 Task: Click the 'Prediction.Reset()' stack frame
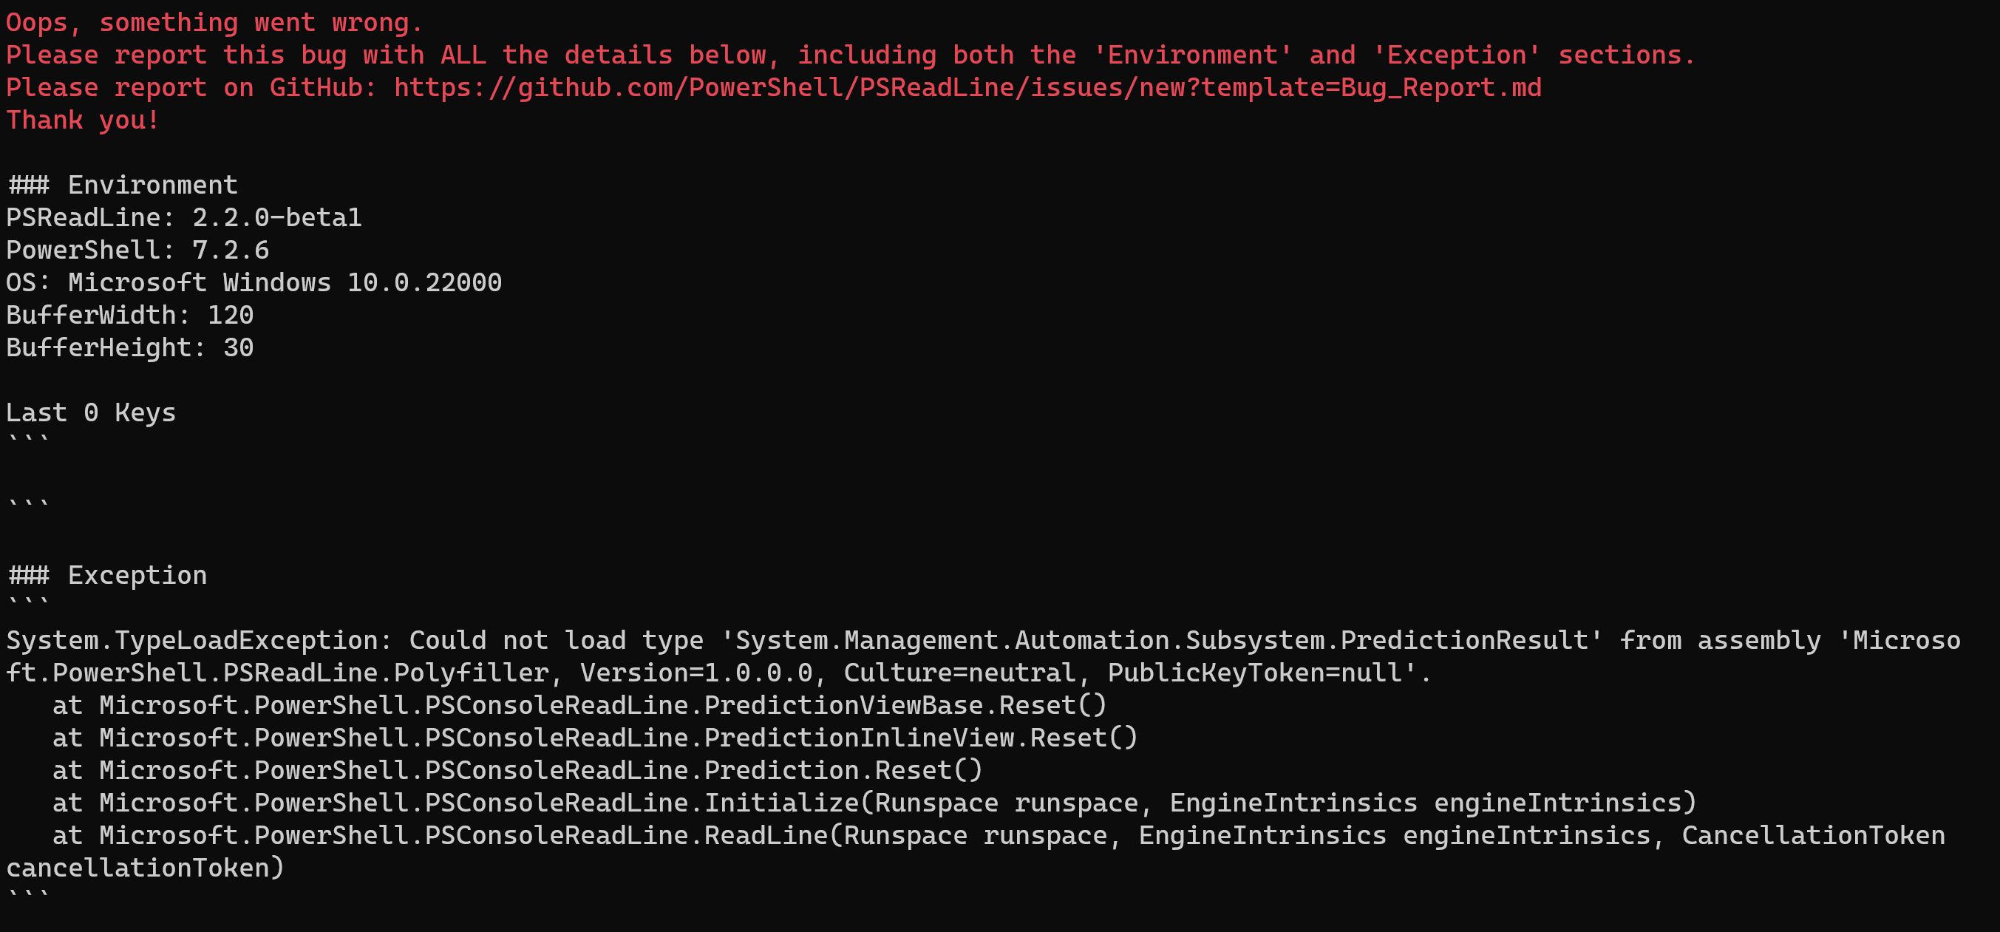coord(517,770)
